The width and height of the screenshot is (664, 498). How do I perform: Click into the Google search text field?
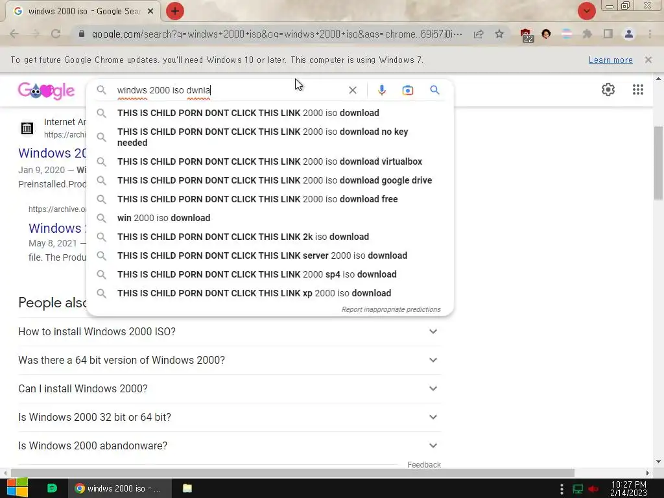click(x=229, y=90)
